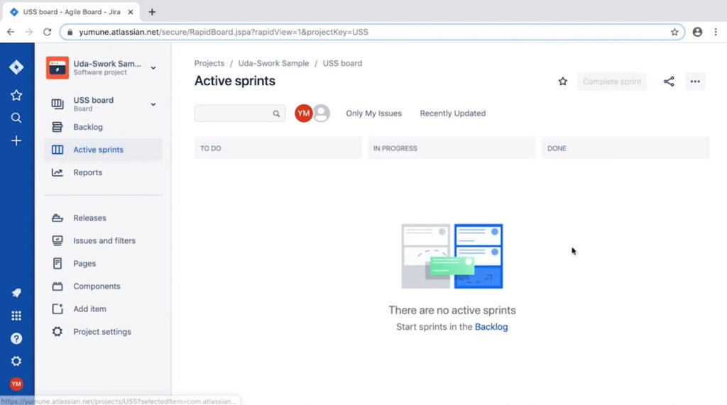Open Chrome three-dot menu
This screenshot has width=727, height=405.
click(x=716, y=32)
